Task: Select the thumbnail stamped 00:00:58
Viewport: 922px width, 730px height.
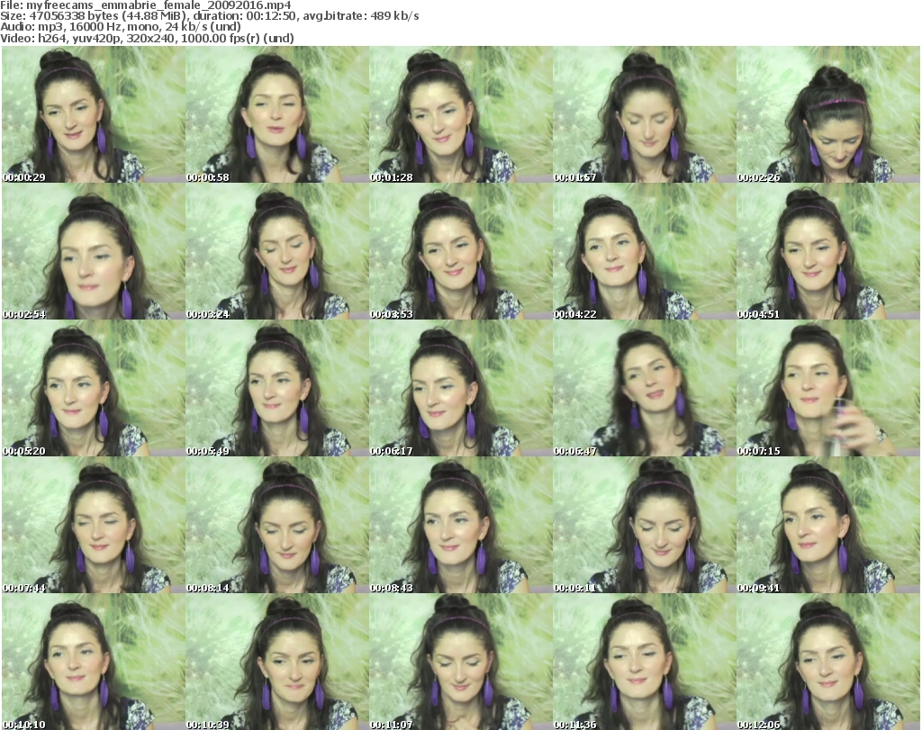Action: 277,114
